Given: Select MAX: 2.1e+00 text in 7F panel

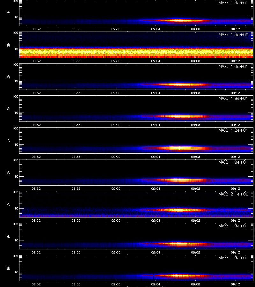Looking at the screenshot, I should (233, 194).
